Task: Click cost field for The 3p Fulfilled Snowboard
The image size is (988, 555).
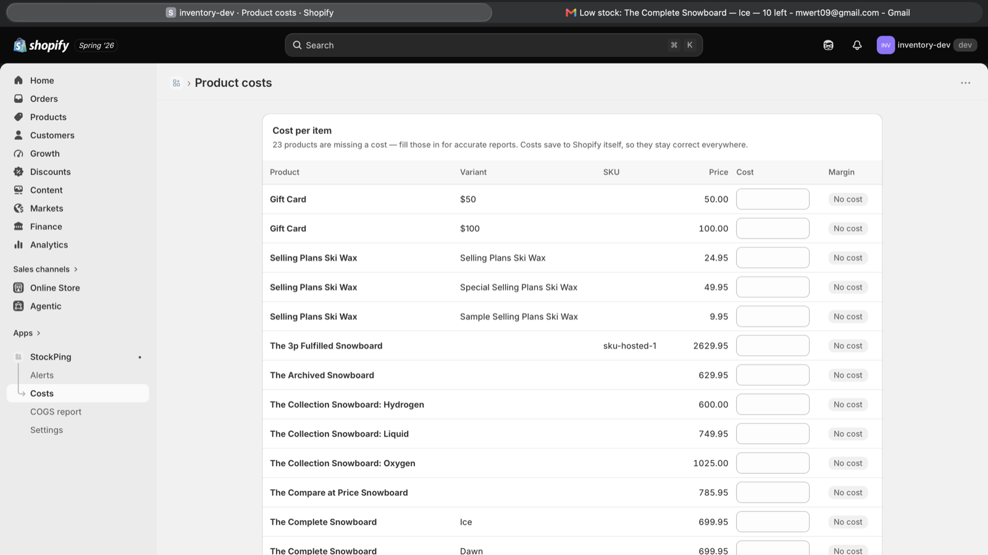Action: (x=772, y=345)
